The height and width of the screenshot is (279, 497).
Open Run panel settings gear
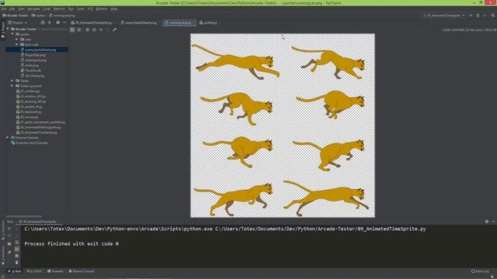[487, 222]
